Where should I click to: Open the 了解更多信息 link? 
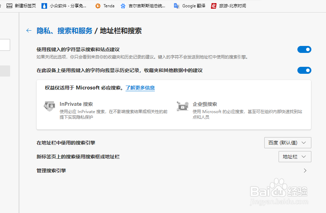coord(140,88)
